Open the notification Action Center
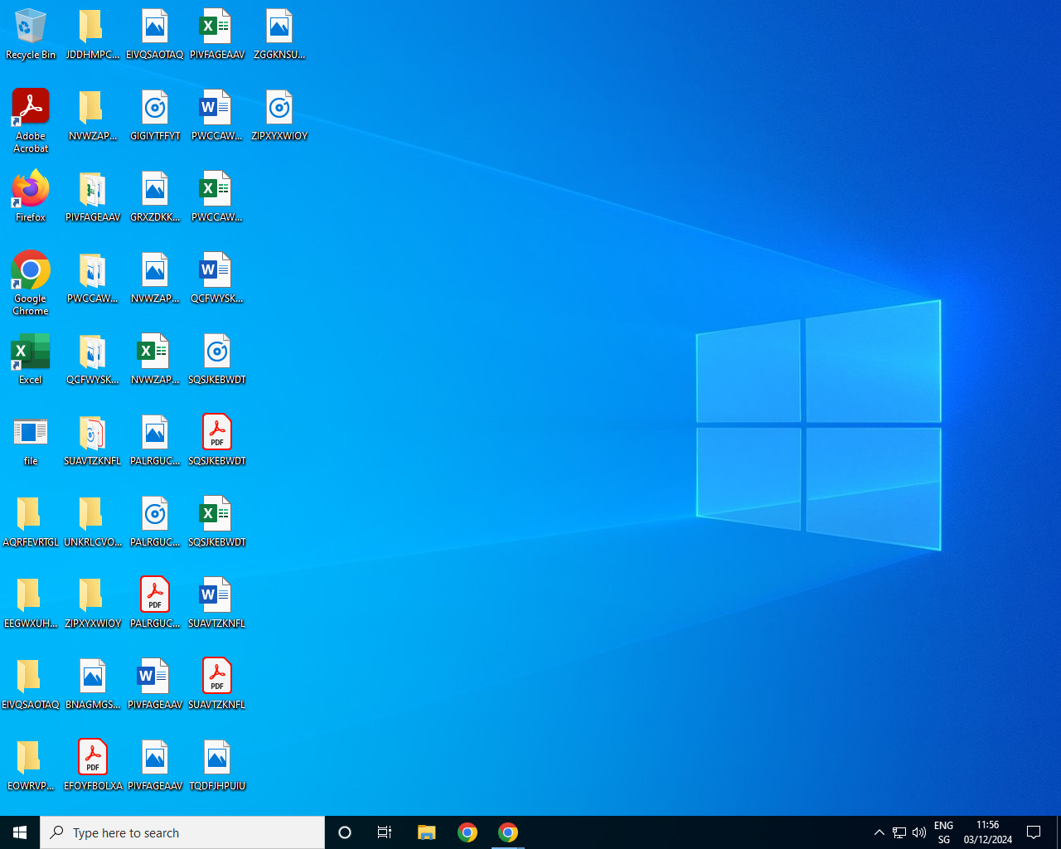Image resolution: width=1061 pixels, height=849 pixels. [1034, 832]
